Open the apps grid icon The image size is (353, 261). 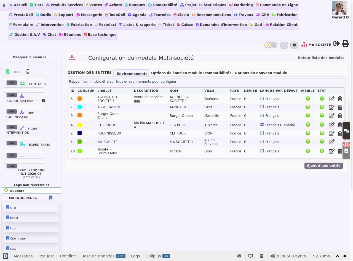tap(4, 5)
